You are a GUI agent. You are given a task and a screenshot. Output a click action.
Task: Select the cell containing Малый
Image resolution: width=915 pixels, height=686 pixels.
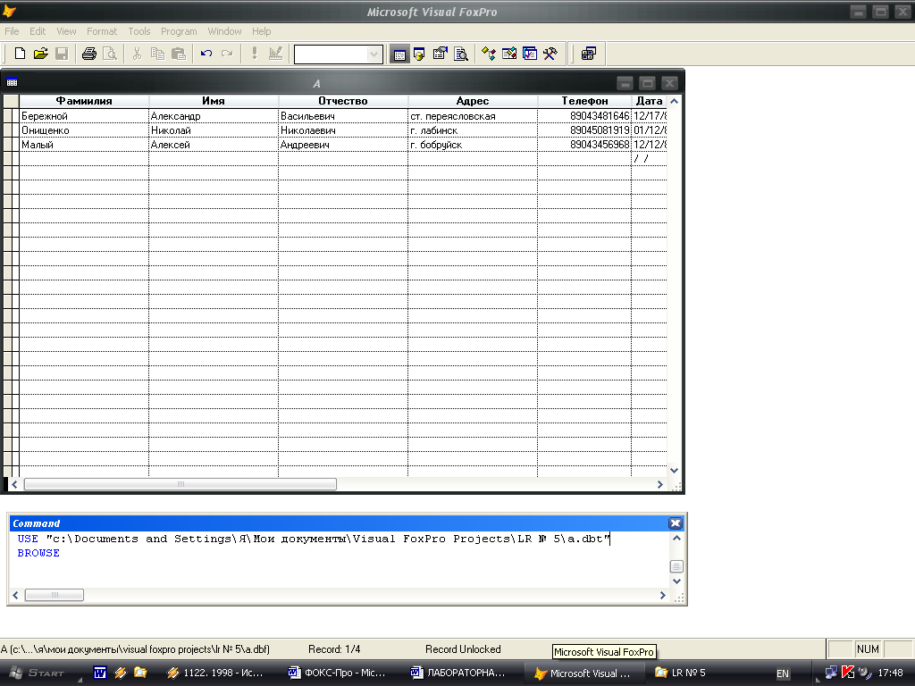click(x=84, y=144)
